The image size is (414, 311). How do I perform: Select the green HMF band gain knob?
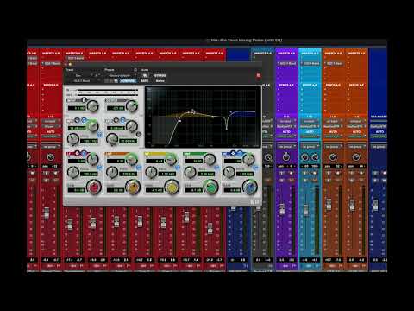click(210, 187)
